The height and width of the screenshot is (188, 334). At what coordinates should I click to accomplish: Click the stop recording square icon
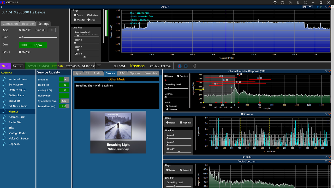(x=186, y=66)
